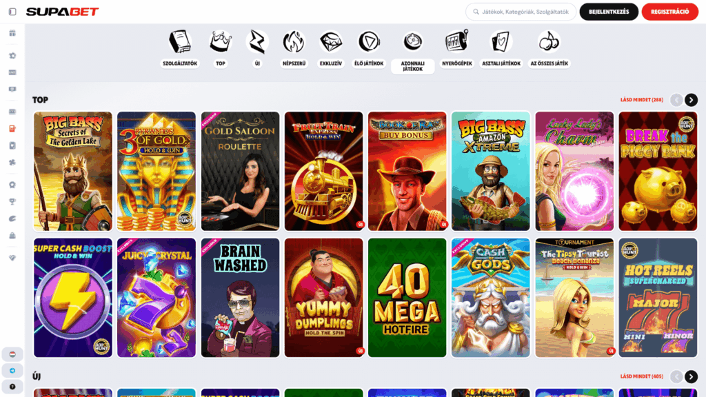Select the red highlighted casino sidebar icon

tap(12, 129)
